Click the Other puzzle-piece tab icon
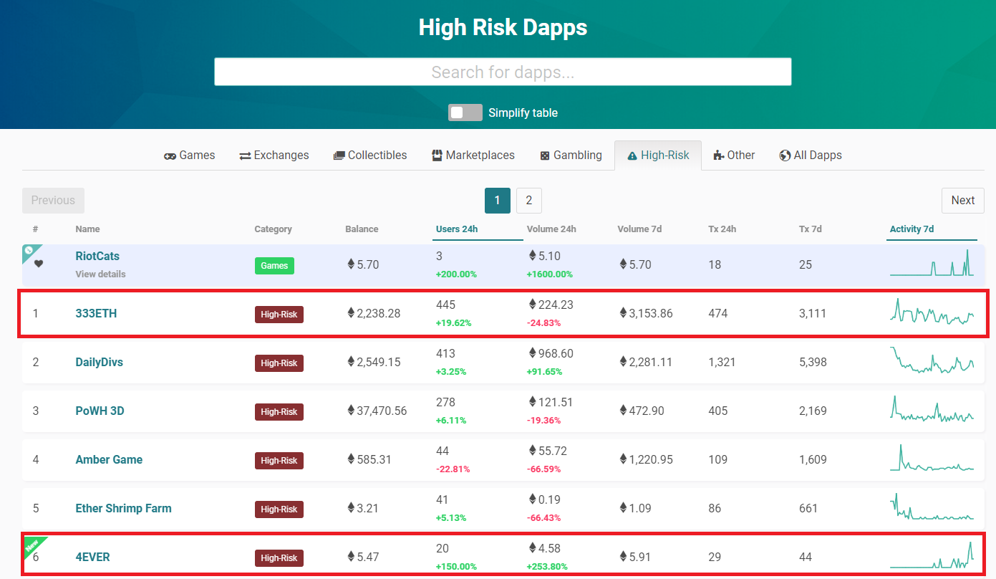 tap(719, 155)
